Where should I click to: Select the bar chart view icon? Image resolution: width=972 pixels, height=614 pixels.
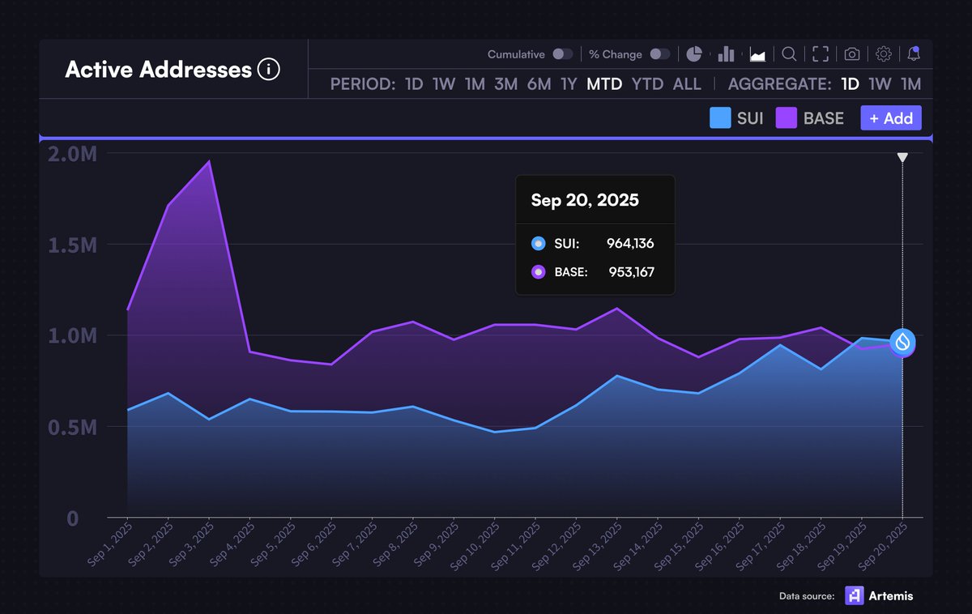tap(726, 54)
